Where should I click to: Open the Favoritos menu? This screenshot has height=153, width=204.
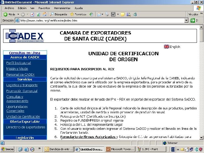[x=44, y=8]
